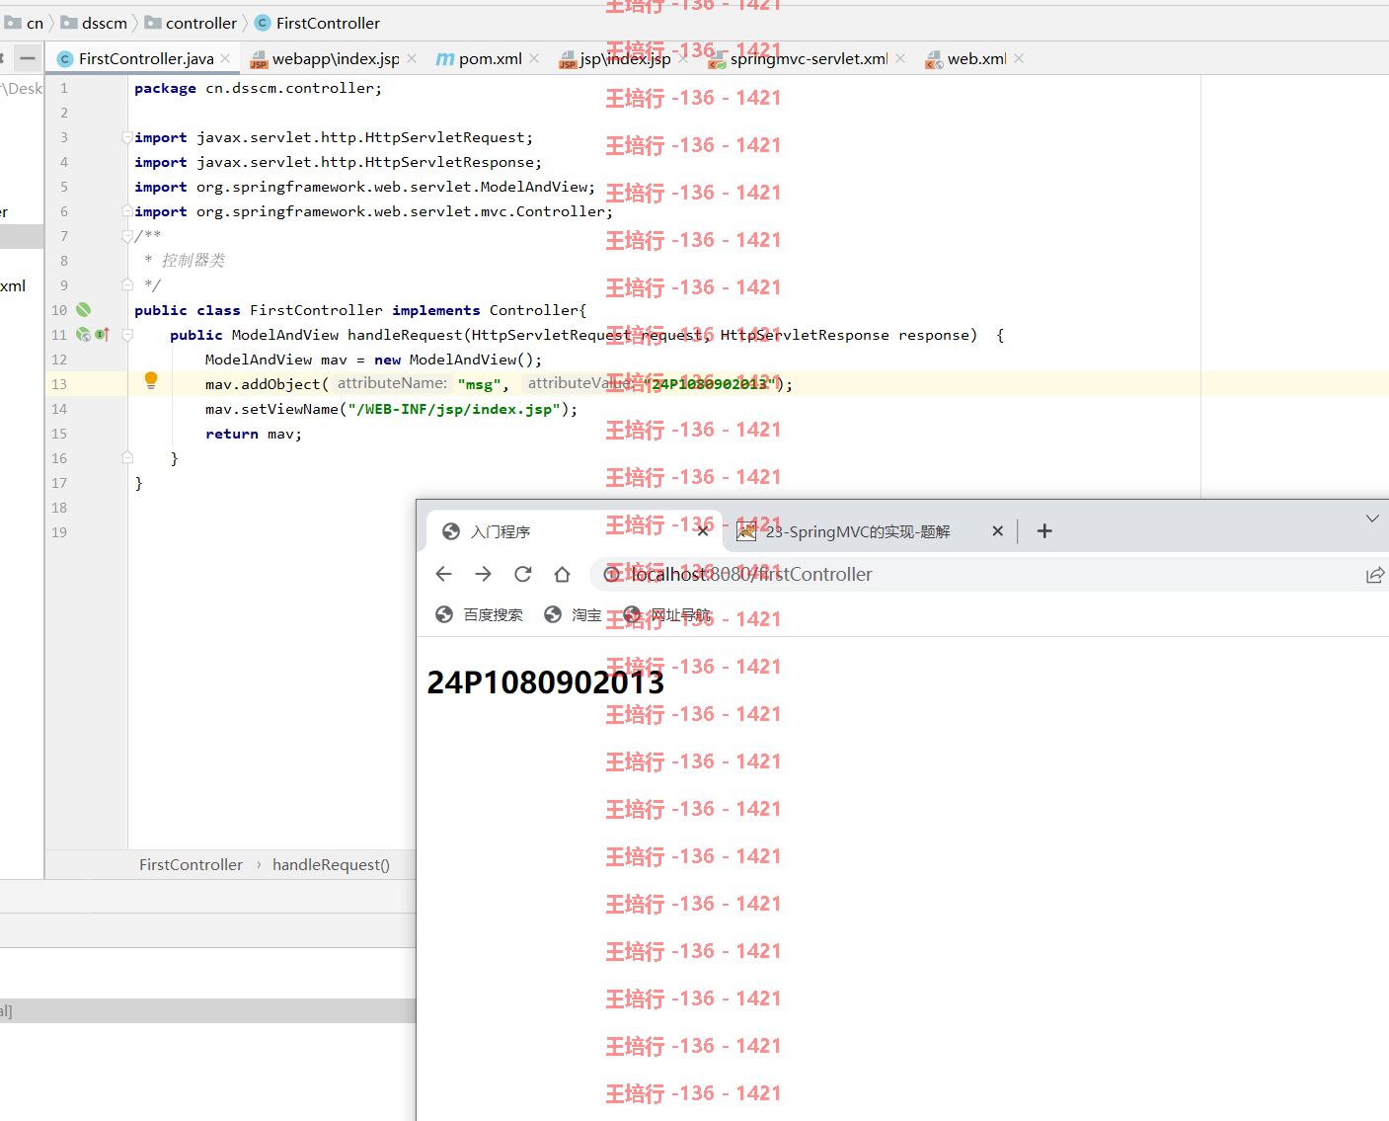
Task: Go back in the browser
Action: pyautogui.click(x=443, y=574)
